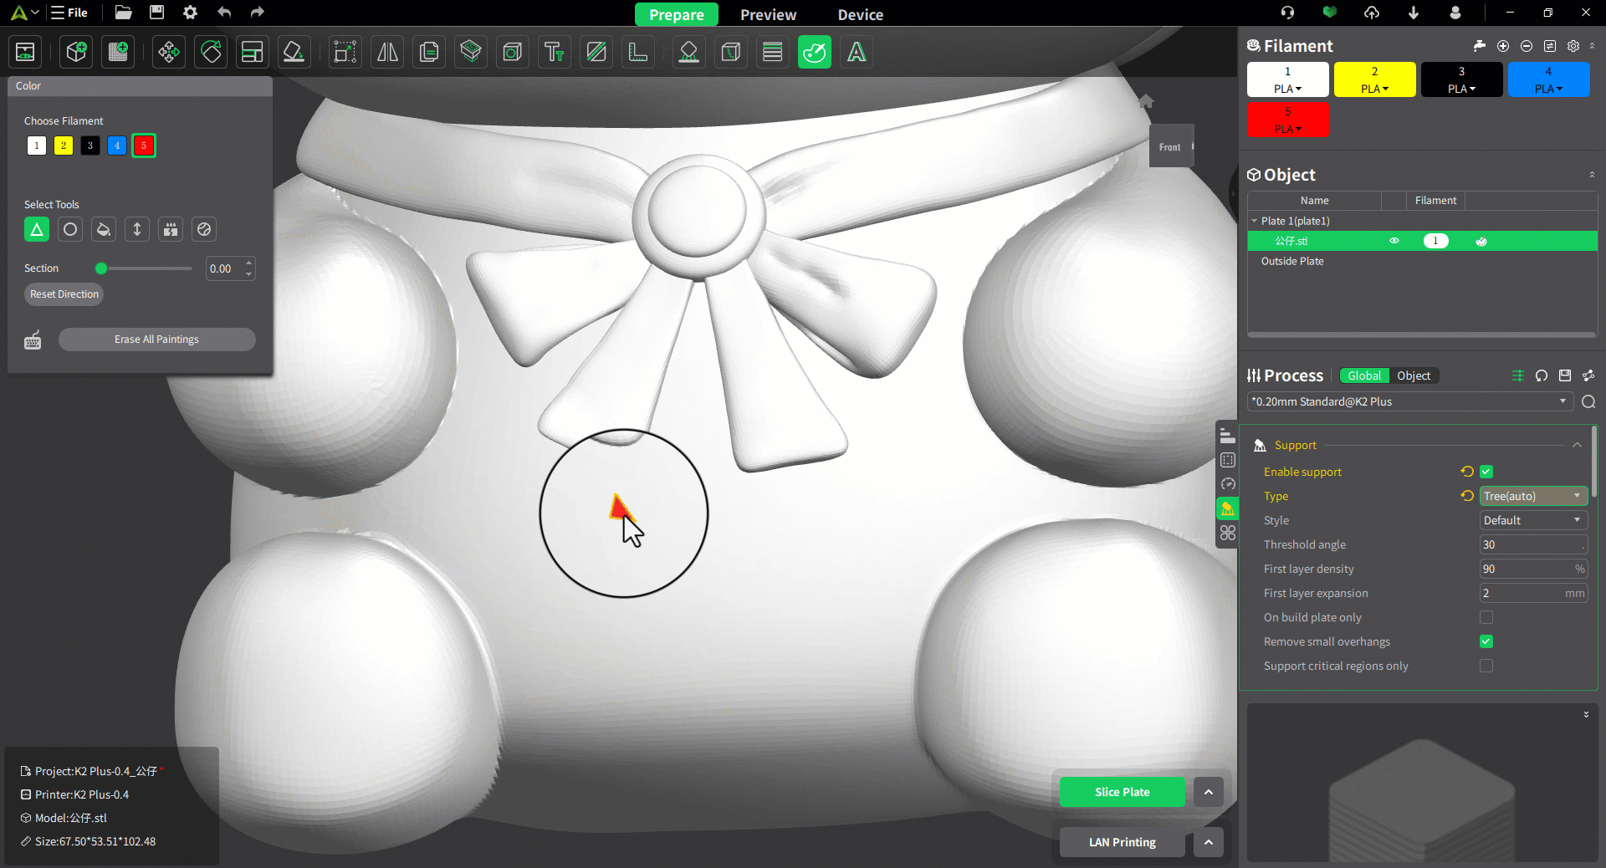The height and width of the screenshot is (868, 1606).
Task: Hide the 公仔.stl object via eye icon
Action: pos(1394,241)
